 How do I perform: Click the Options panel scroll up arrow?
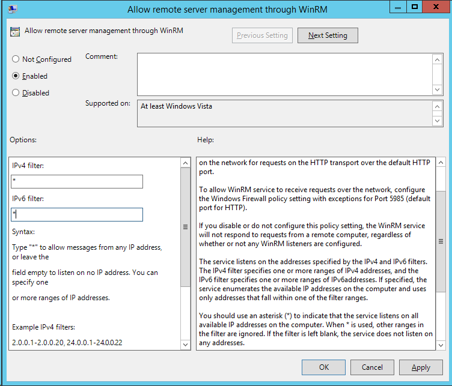coord(185,163)
